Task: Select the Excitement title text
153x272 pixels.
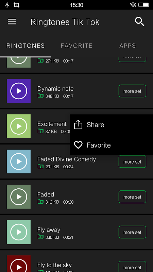Action: point(52,124)
